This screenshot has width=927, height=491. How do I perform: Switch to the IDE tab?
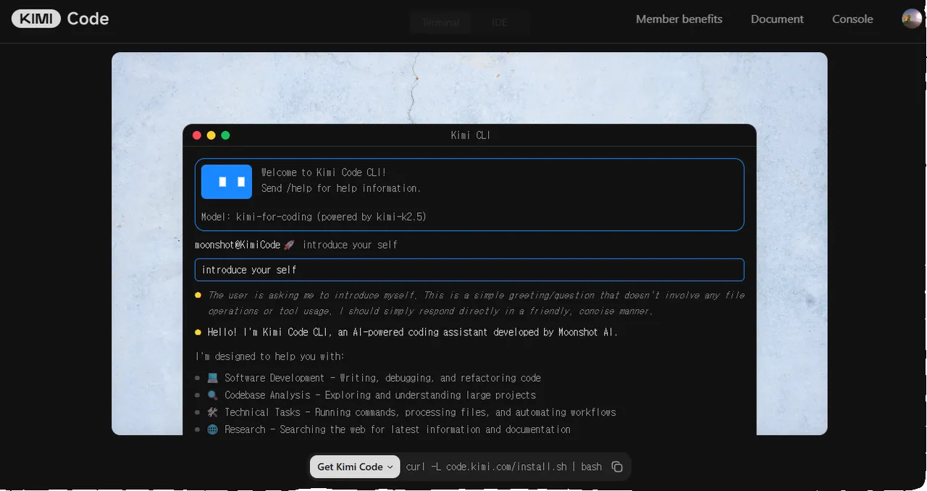click(500, 22)
